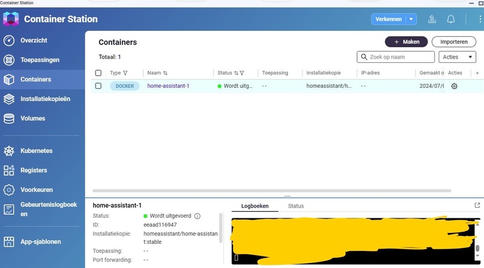The width and height of the screenshot is (484, 268).
Task: Click the panel splitter dots handle
Action: tap(287, 196)
